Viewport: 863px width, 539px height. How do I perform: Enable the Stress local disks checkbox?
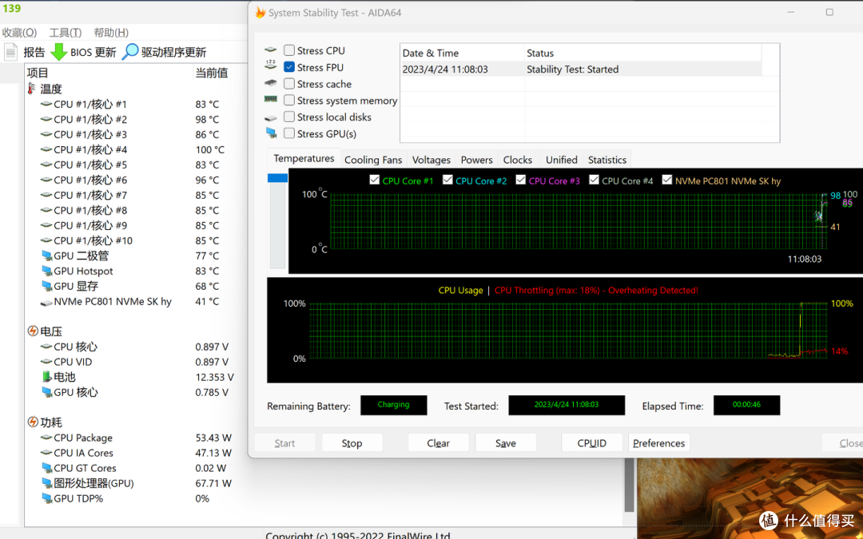pos(289,117)
